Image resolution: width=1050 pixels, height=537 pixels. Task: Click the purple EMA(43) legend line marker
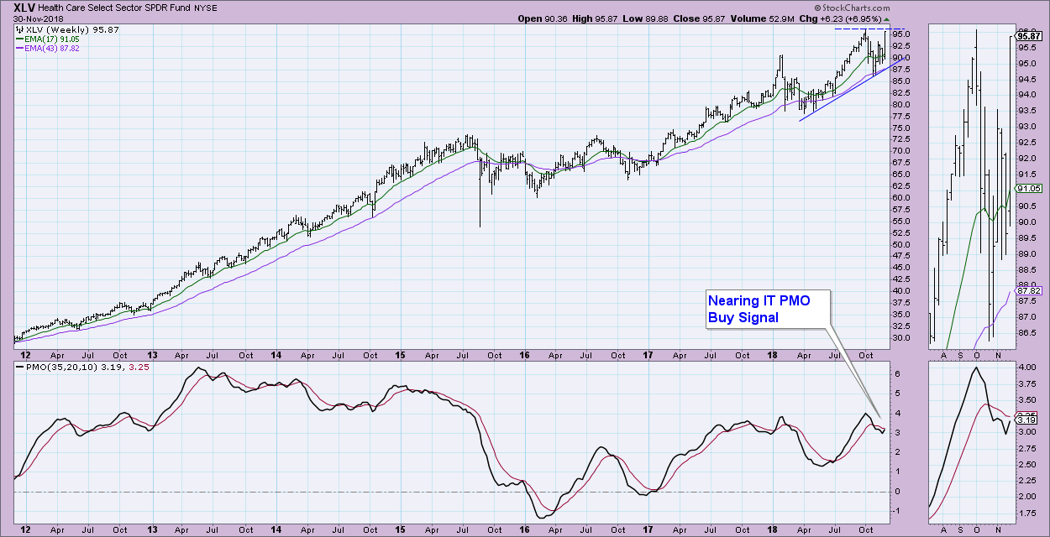(21, 49)
